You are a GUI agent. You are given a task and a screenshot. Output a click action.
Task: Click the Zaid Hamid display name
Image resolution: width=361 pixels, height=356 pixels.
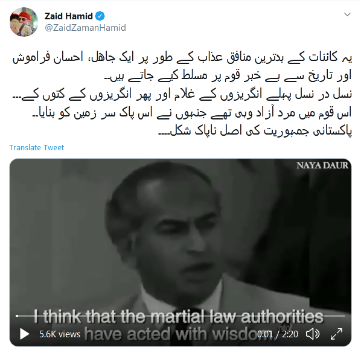[x=69, y=16]
